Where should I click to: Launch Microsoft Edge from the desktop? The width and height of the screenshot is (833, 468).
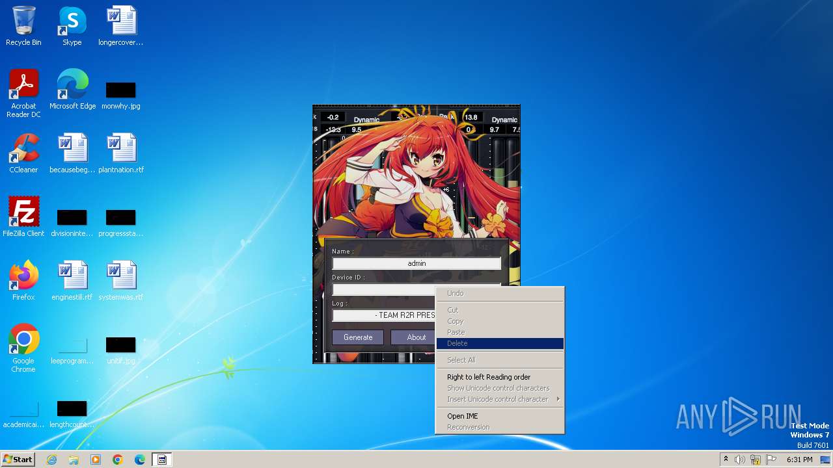click(x=72, y=90)
